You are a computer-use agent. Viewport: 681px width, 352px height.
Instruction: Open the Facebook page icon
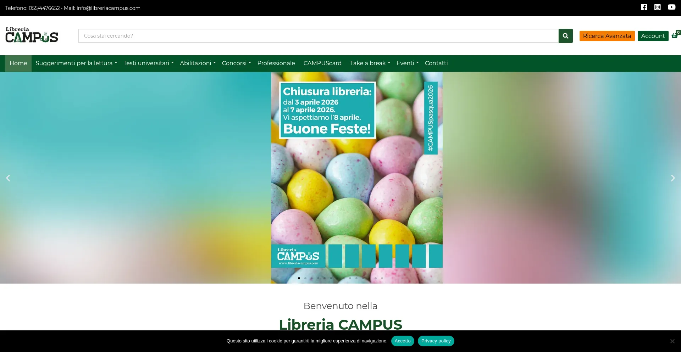point(644,7)
